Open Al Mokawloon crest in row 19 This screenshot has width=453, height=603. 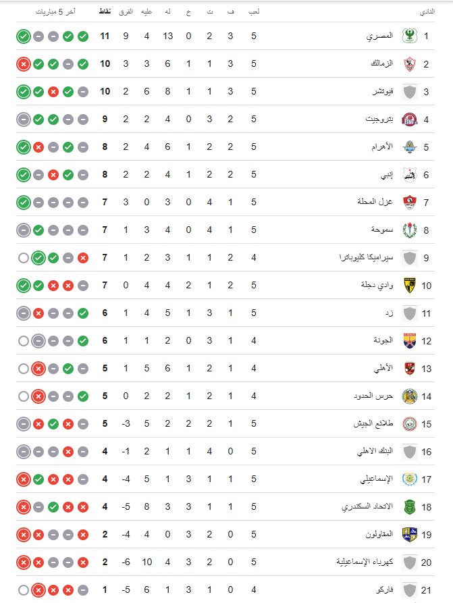[x=410, y=535]
